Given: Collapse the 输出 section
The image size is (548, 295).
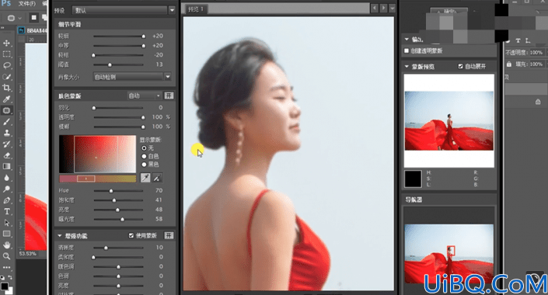Looking at the screenshot, I should pyautogui.click(x=407, y=39).
